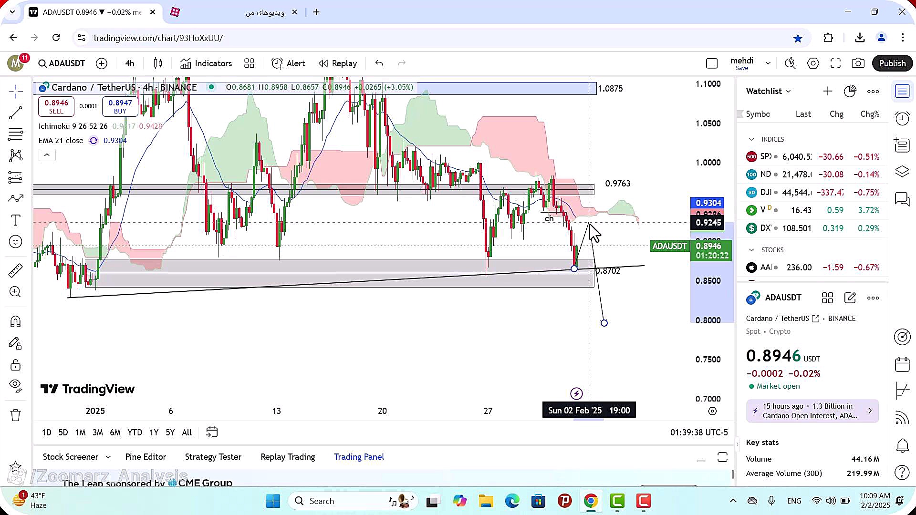Open the time zone UTC-5 menu
This screenshot has height=515, width=916.
(x=699, y=433)
